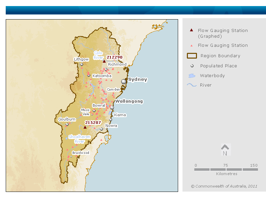Click the Wollongong city label
Screen dimensions: 266x200
[x=129, y=101]
